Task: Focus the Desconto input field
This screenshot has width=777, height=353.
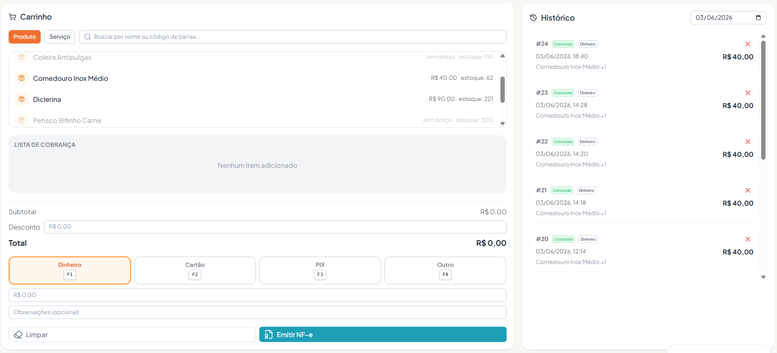Action: click(275, 227)
